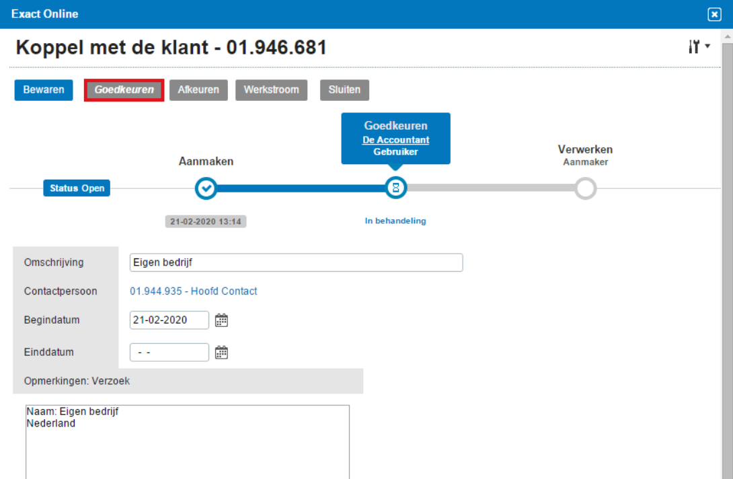Viewport: 733px width, 479px height.
Task: Reject the request with Afkeuren
Action: click(x=198, y=90)
